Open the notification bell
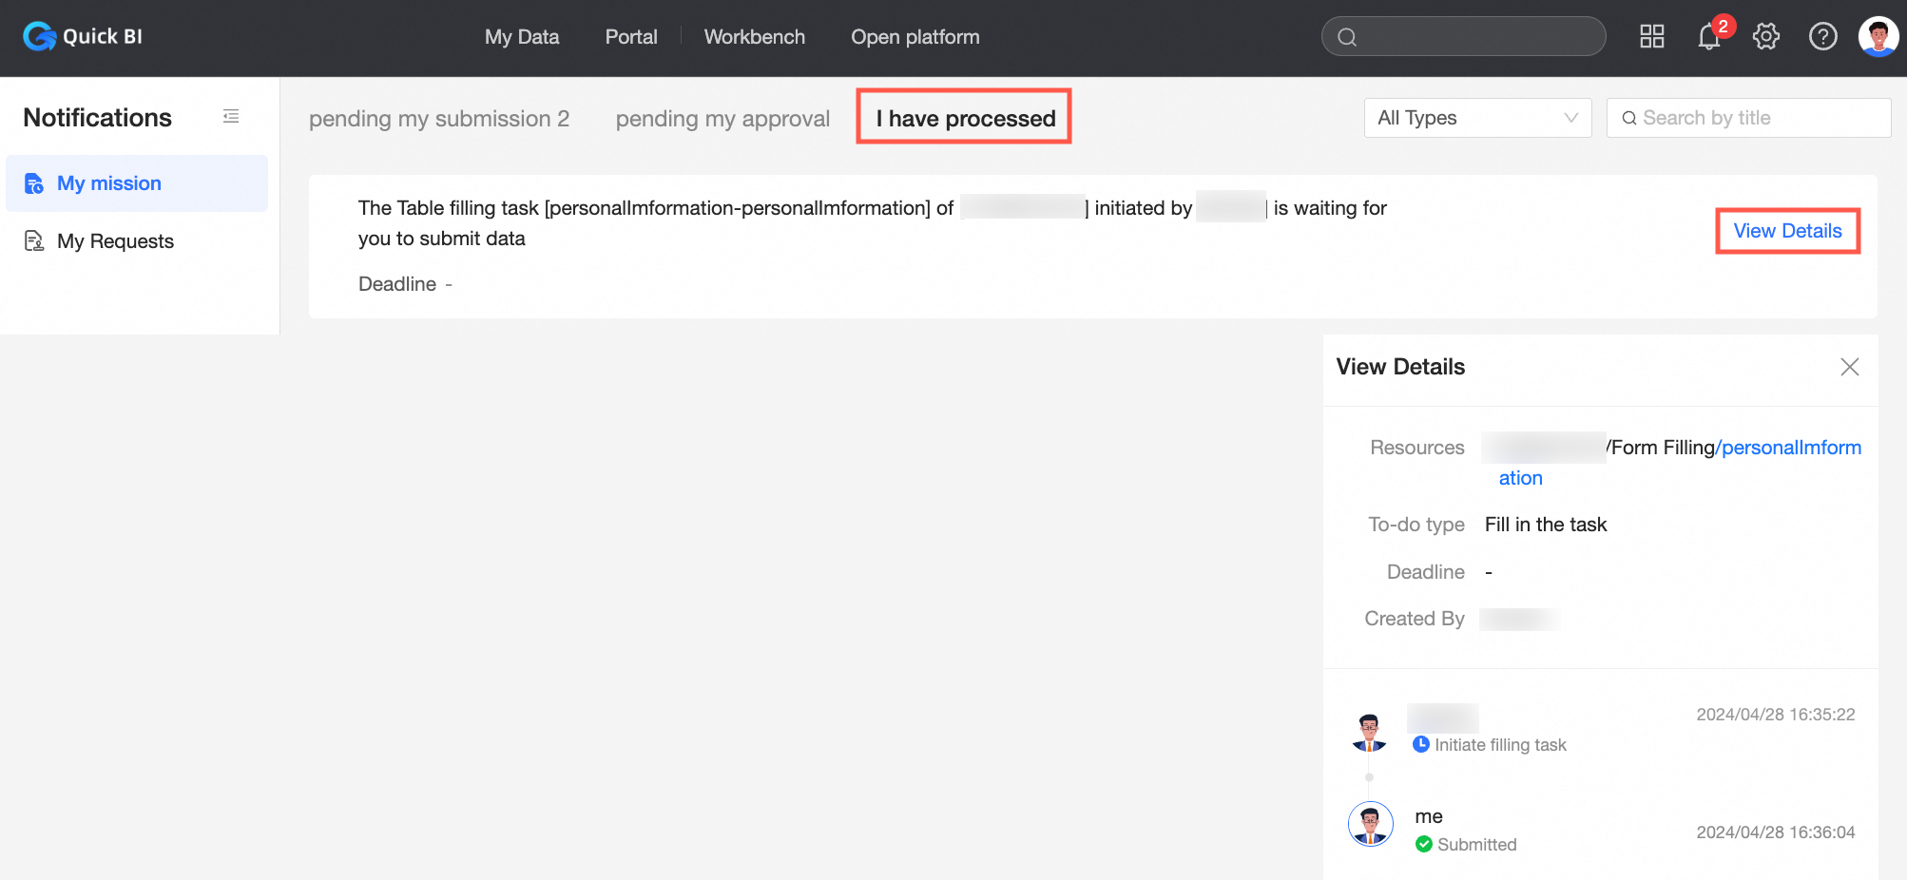This screenshot has height=880, width=1907. [x=1709, y=37]
